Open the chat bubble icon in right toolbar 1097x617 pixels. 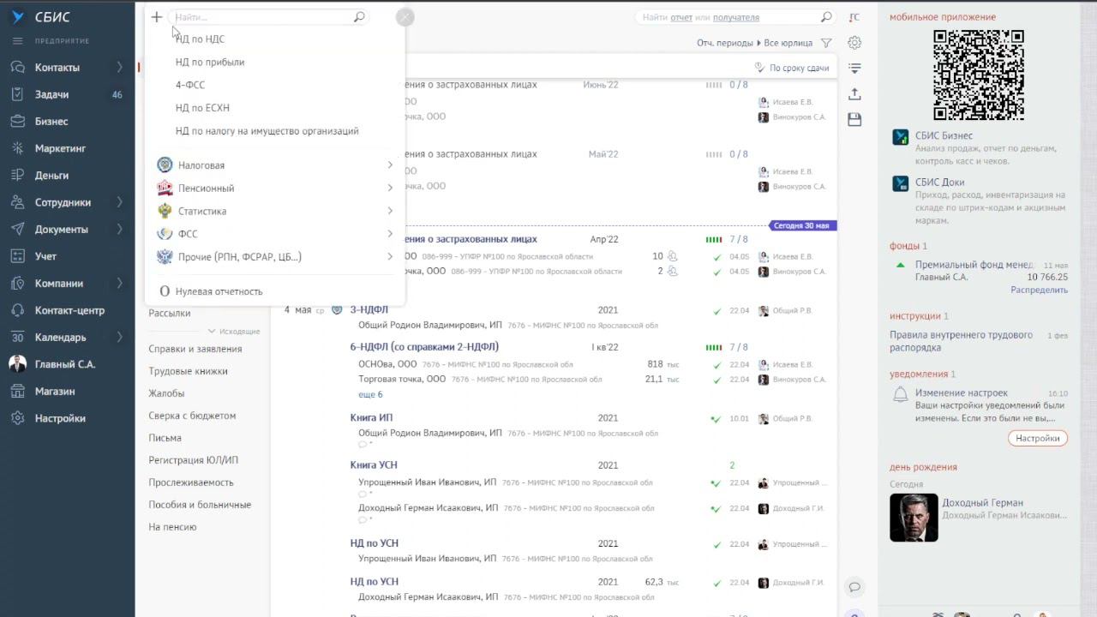click(854, 587)
